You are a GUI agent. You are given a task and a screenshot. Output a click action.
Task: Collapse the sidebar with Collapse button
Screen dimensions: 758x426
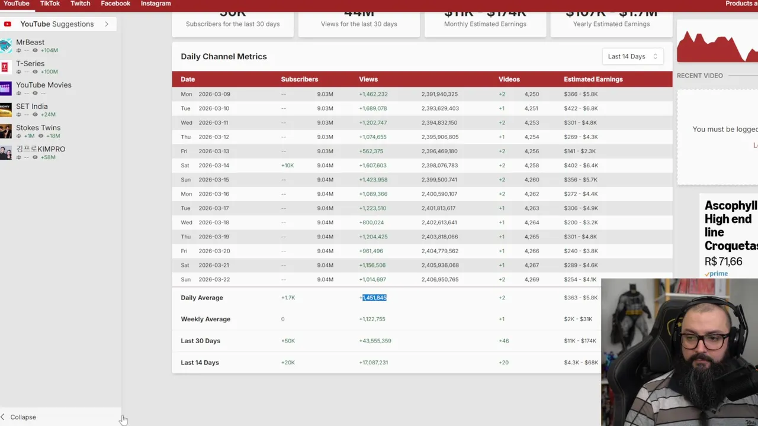tap(23, 417)
